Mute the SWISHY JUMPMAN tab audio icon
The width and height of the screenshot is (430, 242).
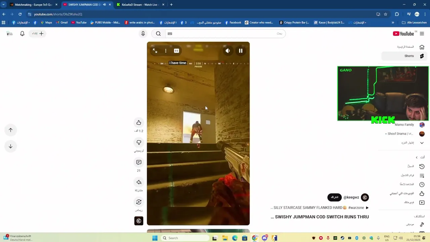point(104,5)
